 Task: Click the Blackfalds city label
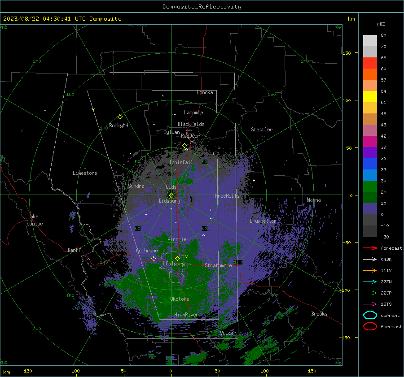click(191, 124)
